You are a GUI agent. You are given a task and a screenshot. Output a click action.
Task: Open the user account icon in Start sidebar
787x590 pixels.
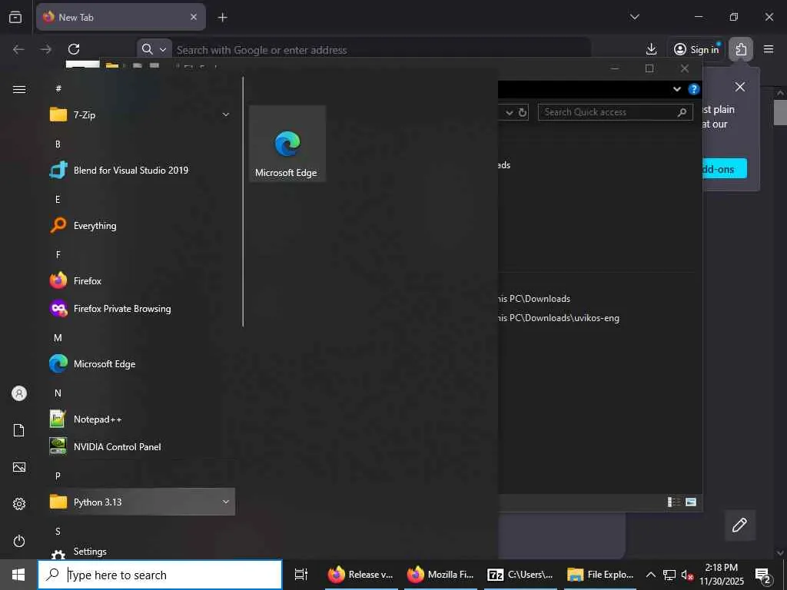19,393
